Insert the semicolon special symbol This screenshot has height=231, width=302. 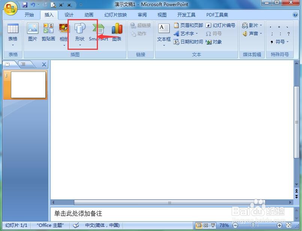pos(272,34)
